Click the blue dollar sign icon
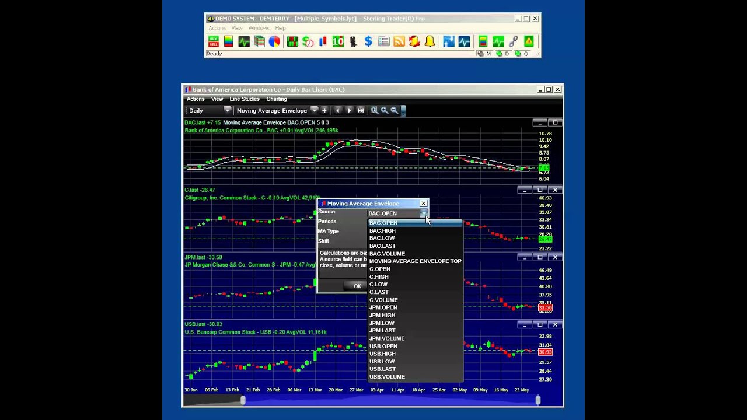The width and height of the screenshot is (747, 420). coord(368,41)
